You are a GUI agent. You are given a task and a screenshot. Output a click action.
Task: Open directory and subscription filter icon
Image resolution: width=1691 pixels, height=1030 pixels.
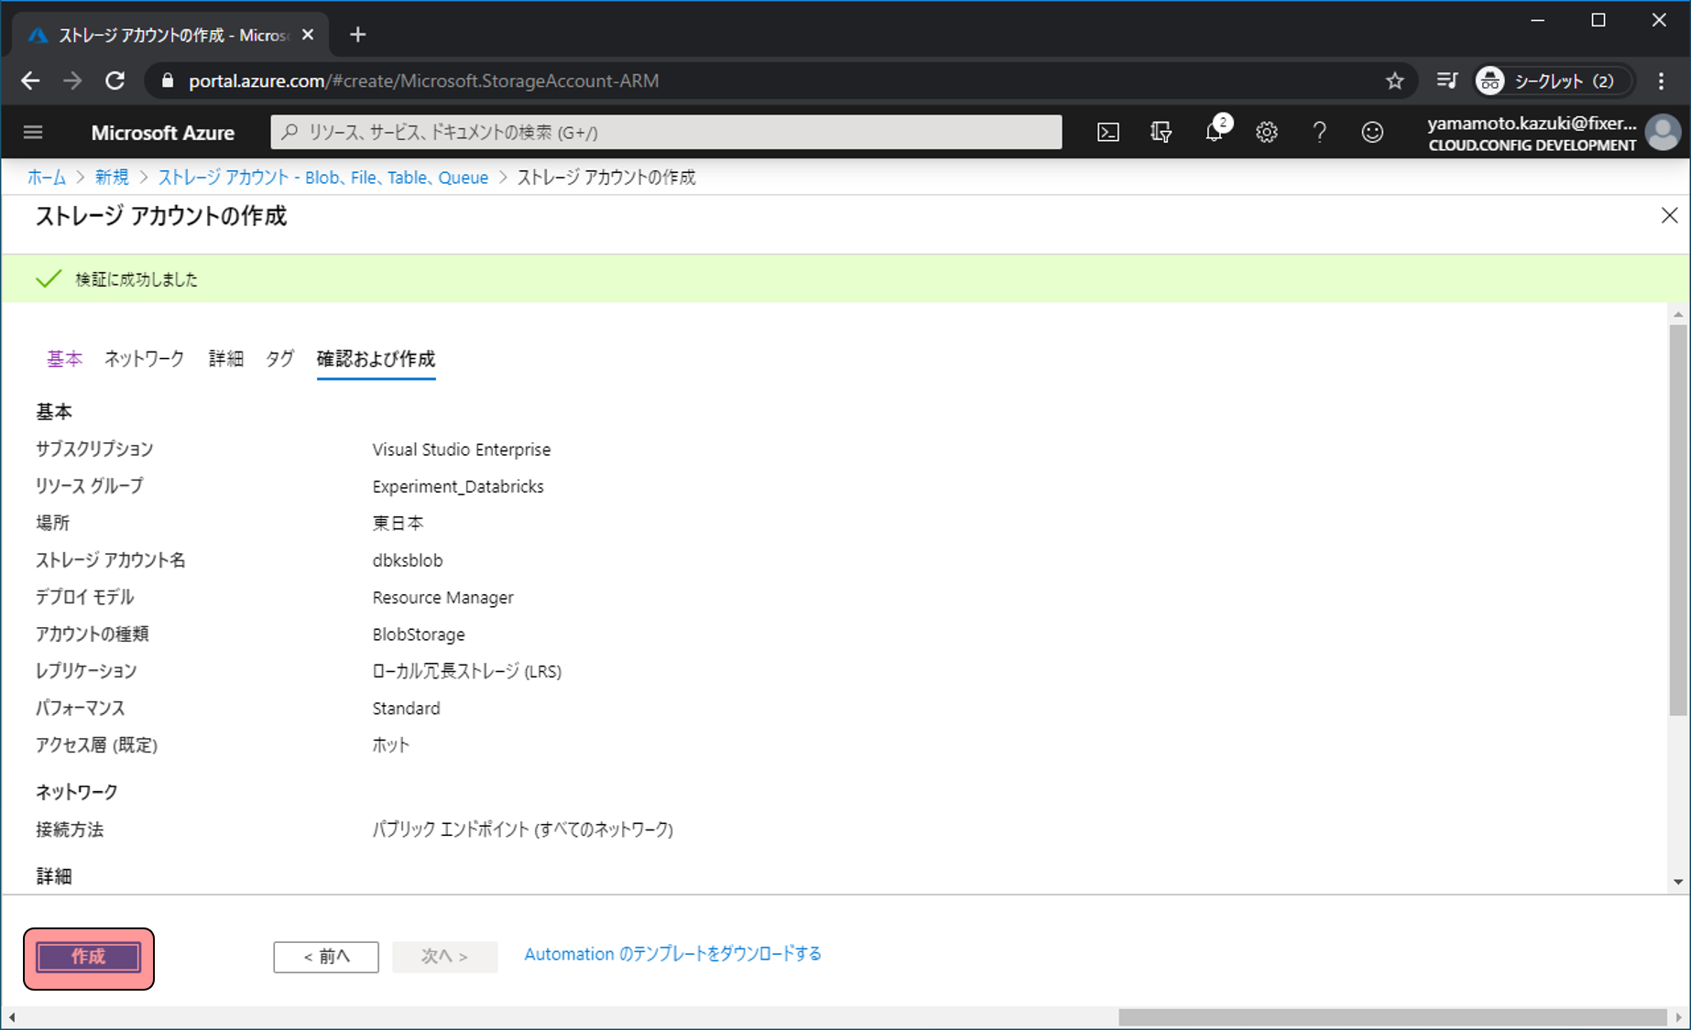[x=1161, y=133]
